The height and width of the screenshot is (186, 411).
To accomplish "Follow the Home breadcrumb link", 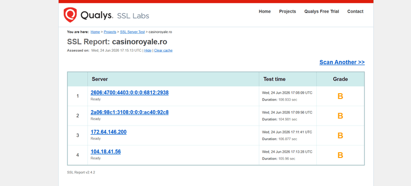I will 95,32.
